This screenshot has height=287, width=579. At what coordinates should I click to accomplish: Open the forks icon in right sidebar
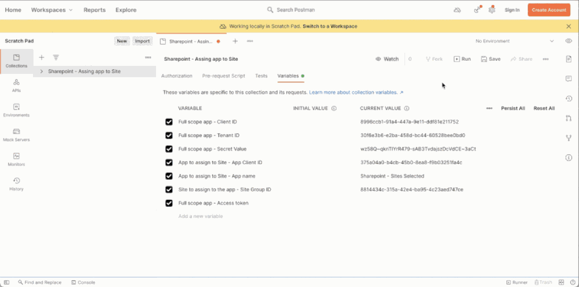pos(569,138)
